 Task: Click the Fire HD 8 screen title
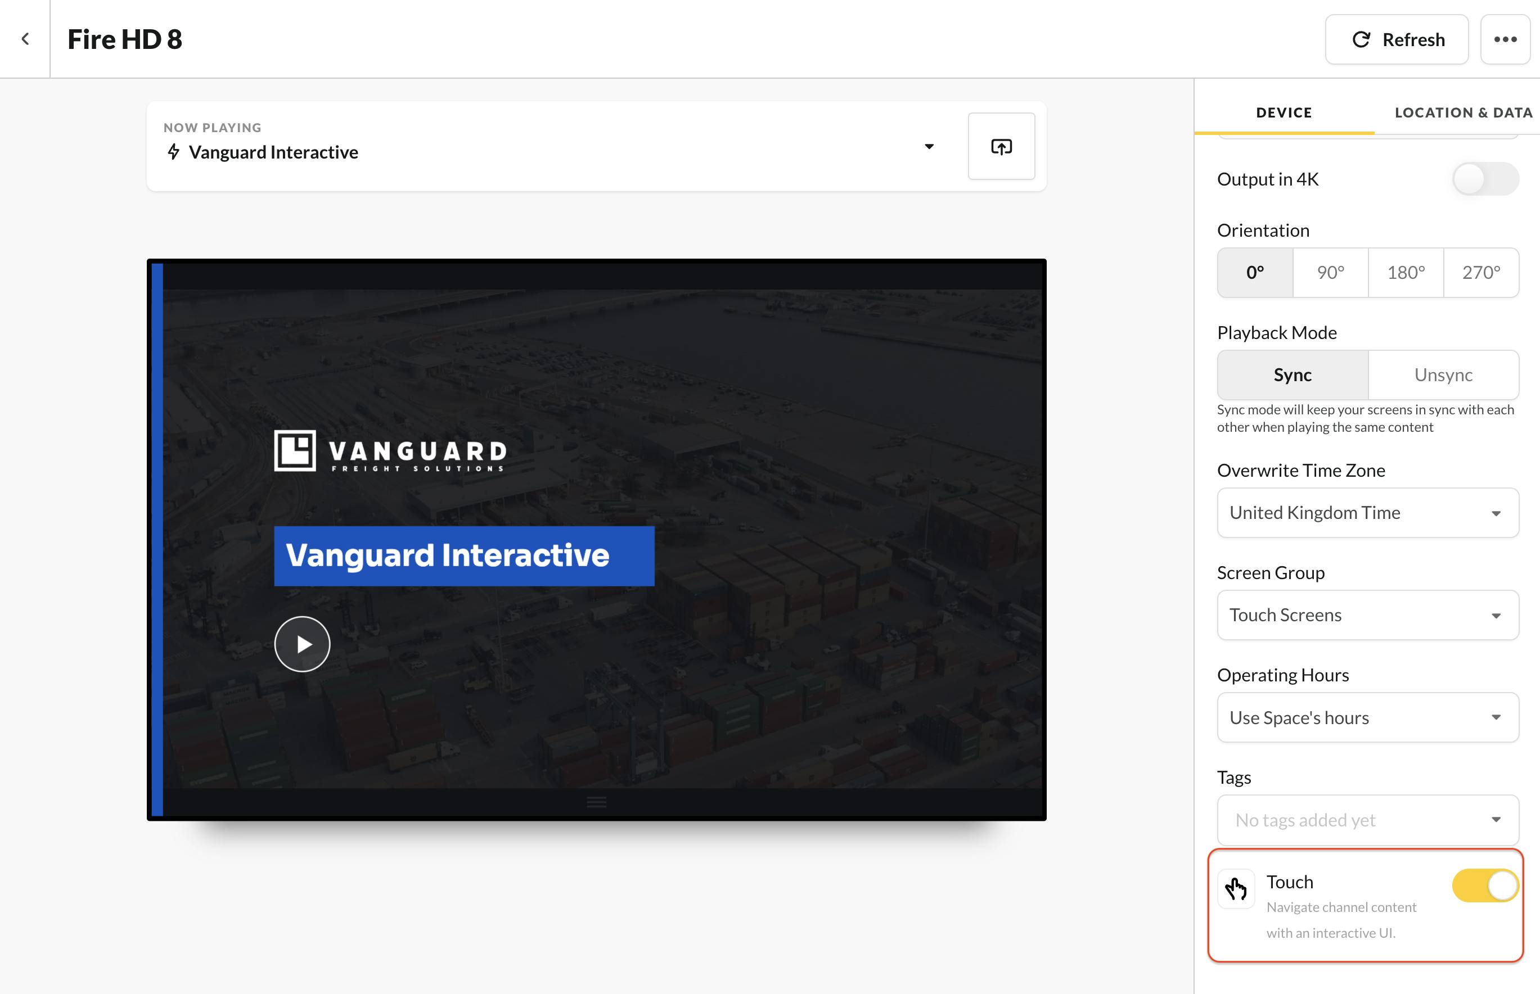click(125, 39)
